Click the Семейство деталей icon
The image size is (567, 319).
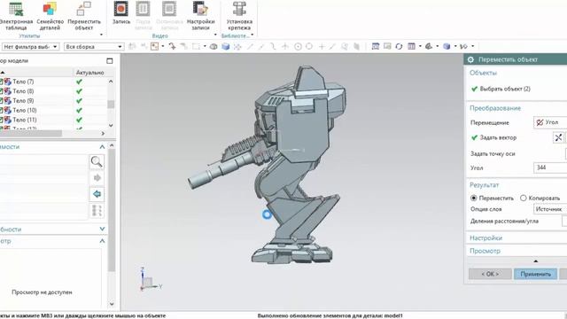point(50,16)
